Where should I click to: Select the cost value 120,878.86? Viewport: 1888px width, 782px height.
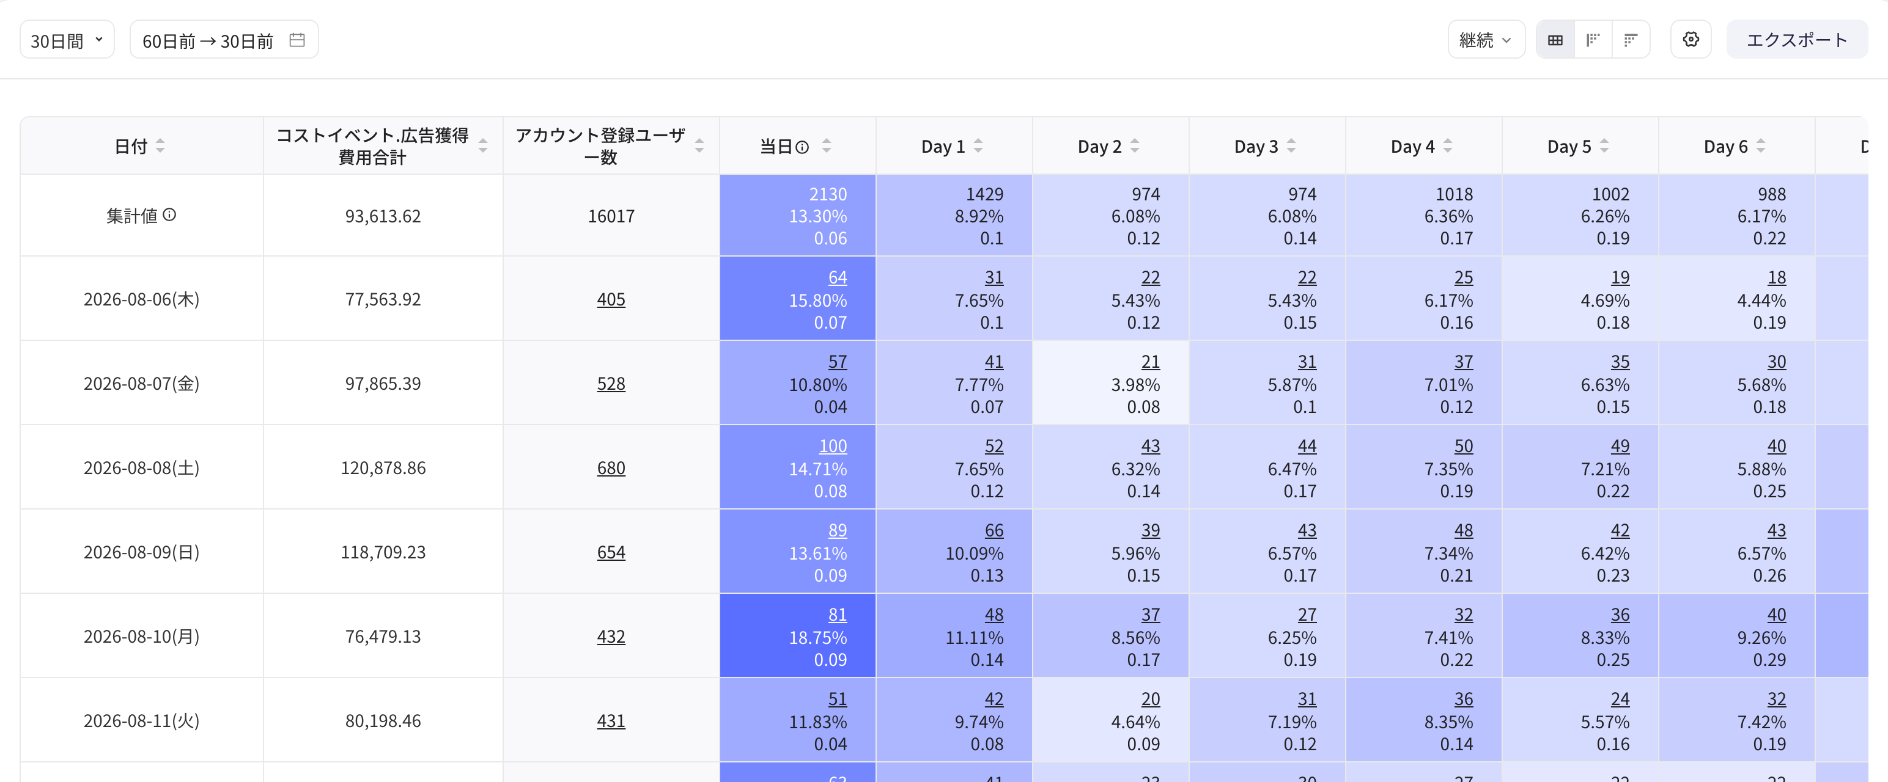click(383, 468)
